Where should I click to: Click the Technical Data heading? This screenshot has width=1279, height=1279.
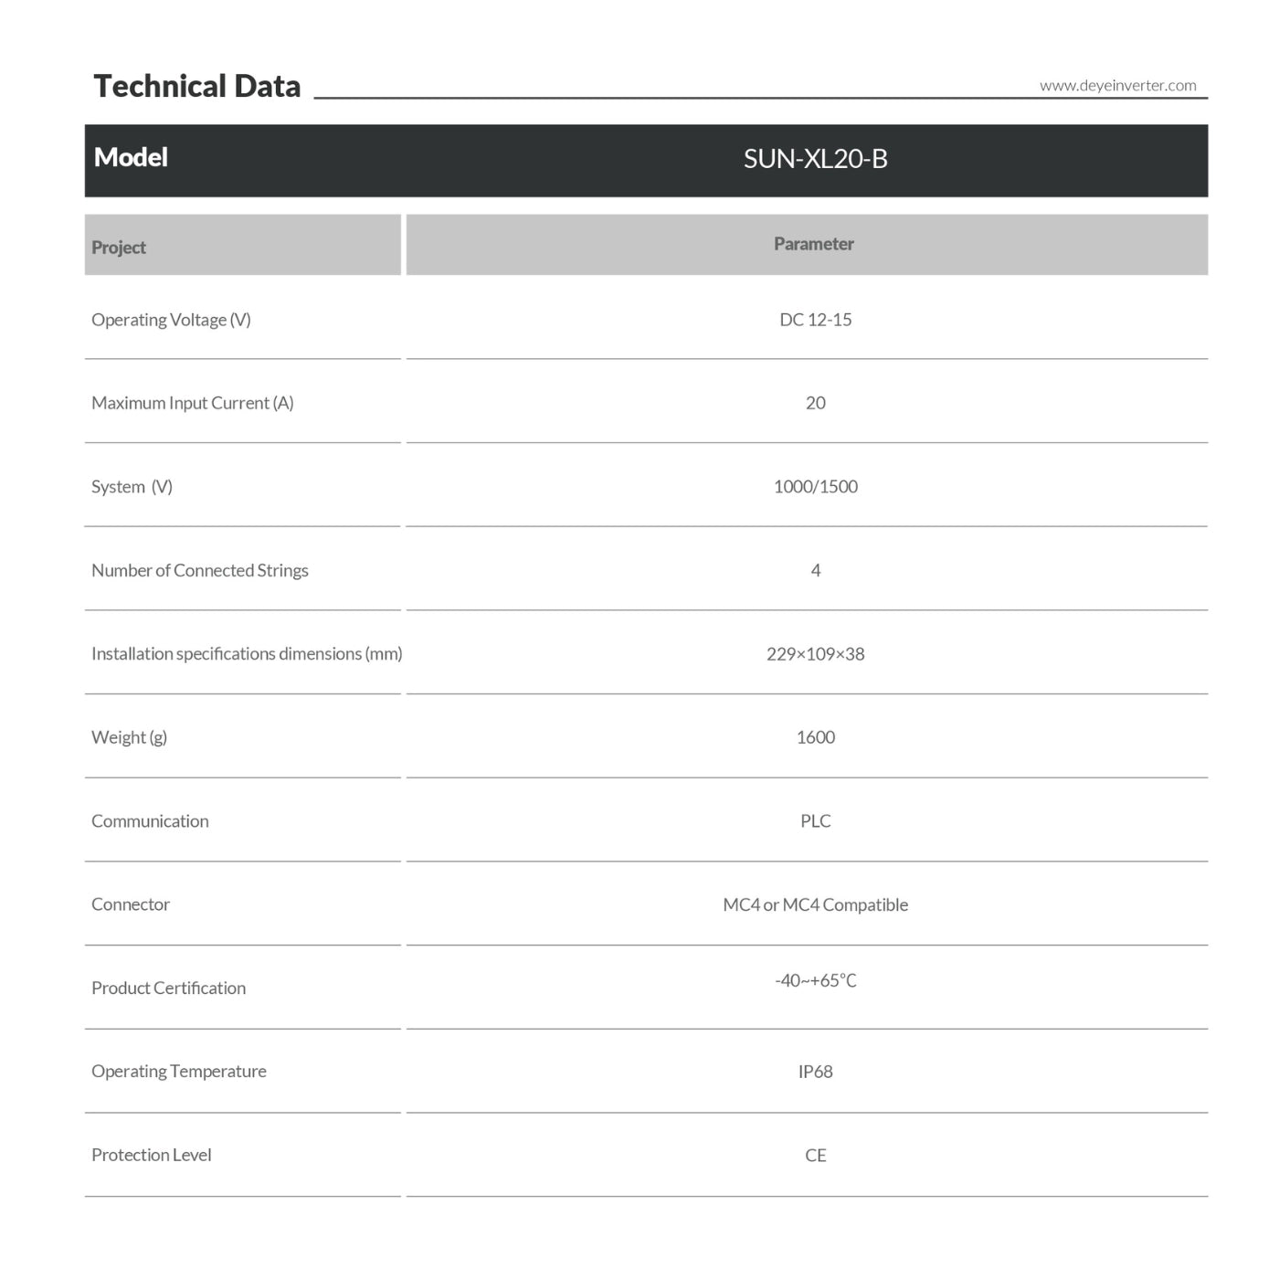point(197,86)
